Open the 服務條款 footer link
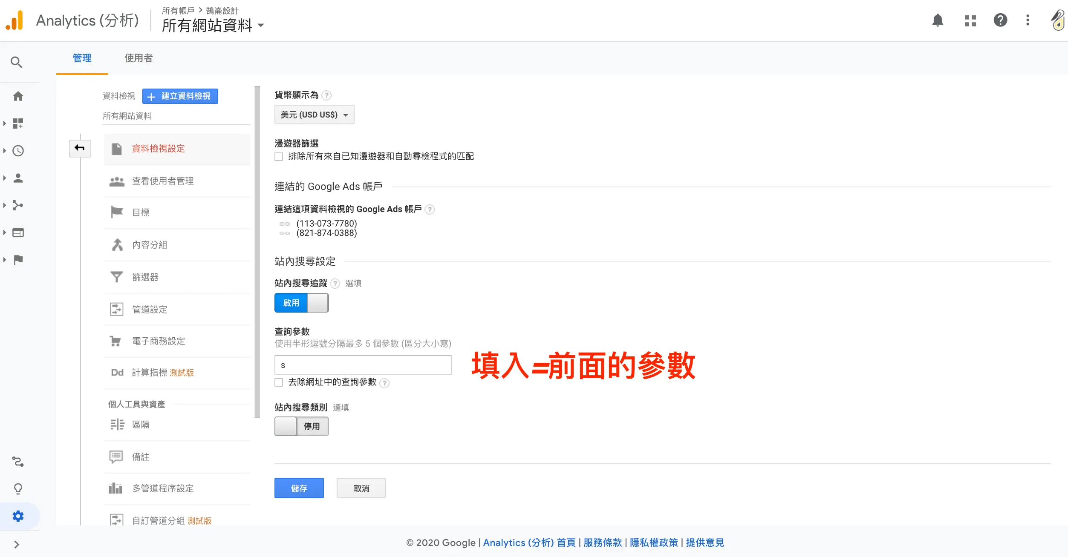This screenshot has height=557, width=1068. 603,543
